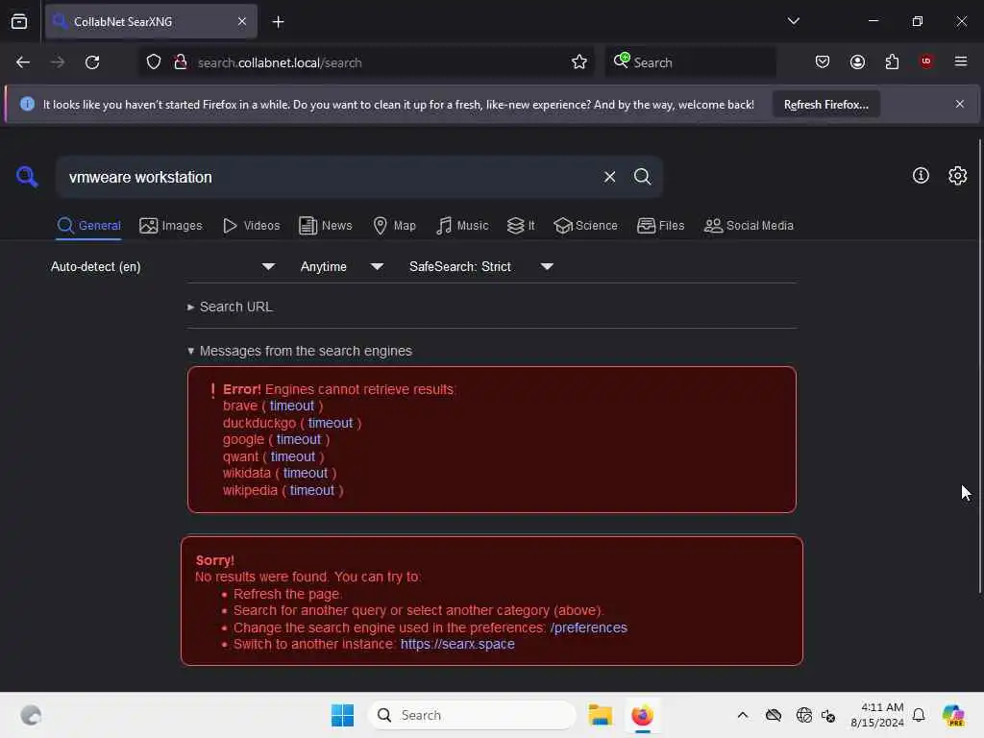Open taskbar clock showing 4:11 AM

[876, 715]
